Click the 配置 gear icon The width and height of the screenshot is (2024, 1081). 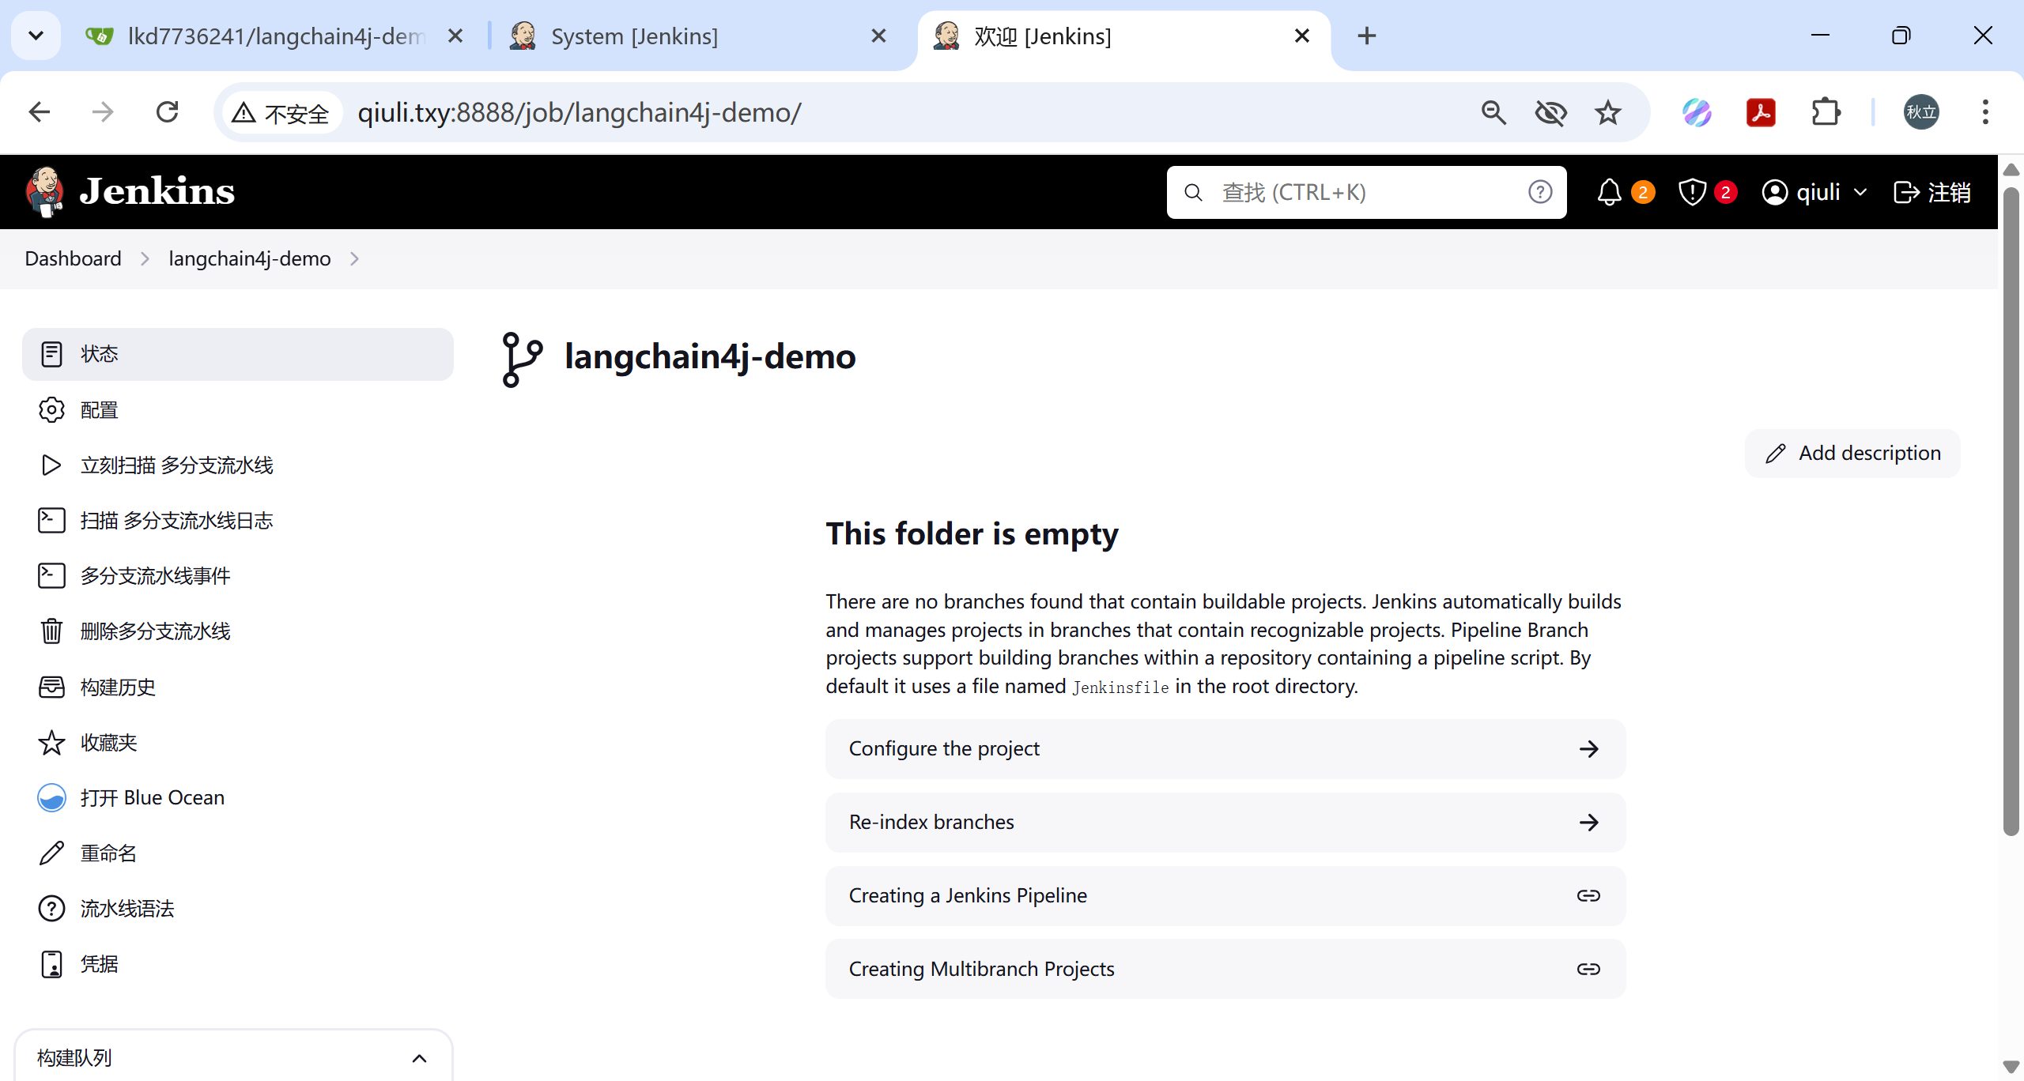(x=51, y=410)
